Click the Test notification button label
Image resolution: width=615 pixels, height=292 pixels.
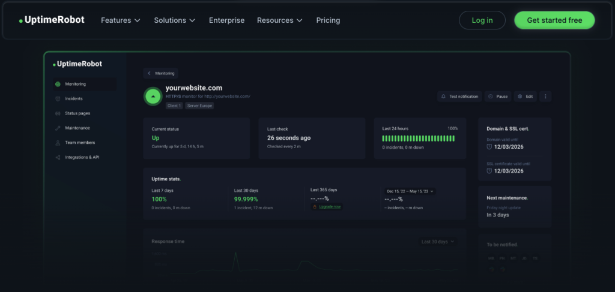(464, 97)
